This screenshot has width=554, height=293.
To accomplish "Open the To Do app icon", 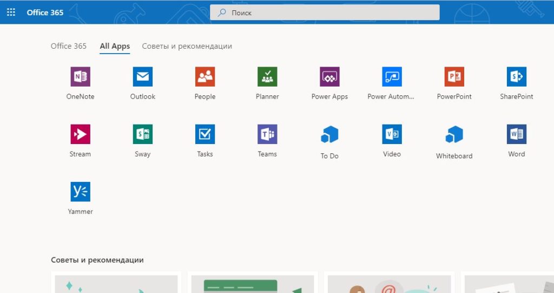I will click(x=329, y=134).
